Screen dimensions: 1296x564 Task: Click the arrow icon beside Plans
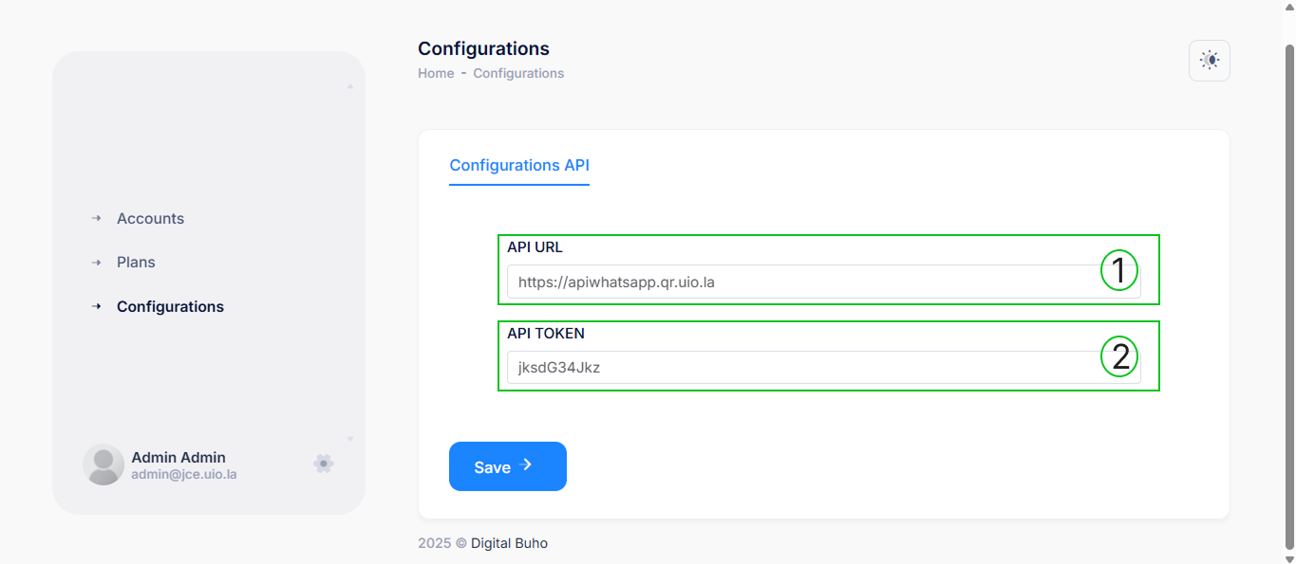(x=96, y=262)
